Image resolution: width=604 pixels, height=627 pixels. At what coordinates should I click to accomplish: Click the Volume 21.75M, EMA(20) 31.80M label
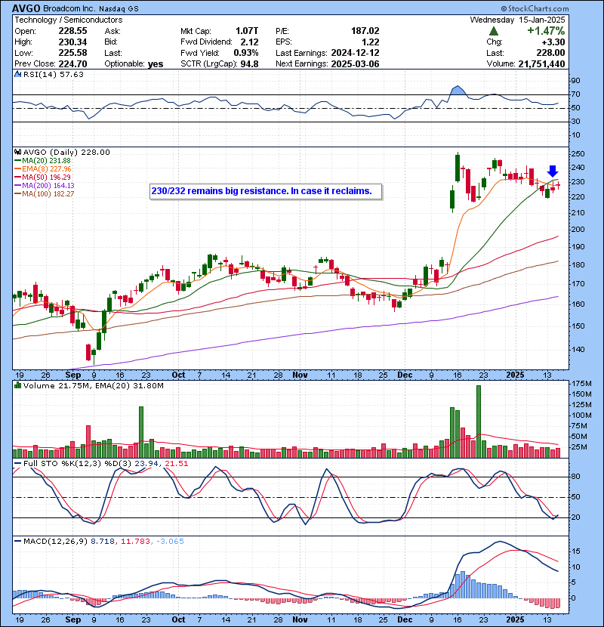click(x=93, y=385)
